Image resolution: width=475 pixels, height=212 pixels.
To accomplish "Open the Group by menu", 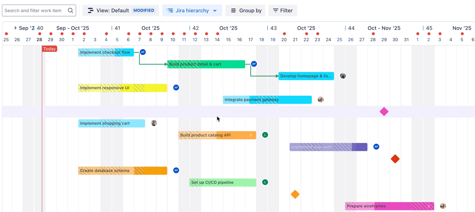I will pos(246,11).
